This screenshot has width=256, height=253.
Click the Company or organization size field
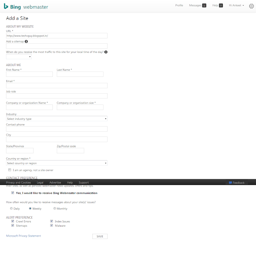[80, 107]
